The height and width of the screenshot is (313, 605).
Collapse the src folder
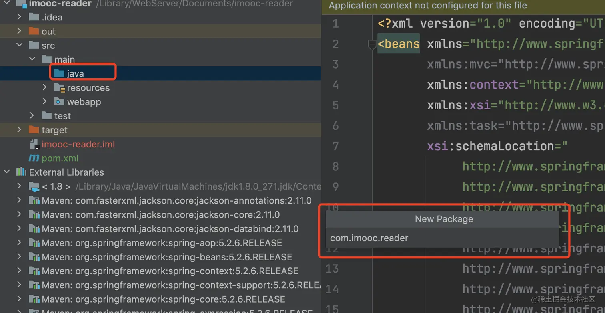[19, 45]
